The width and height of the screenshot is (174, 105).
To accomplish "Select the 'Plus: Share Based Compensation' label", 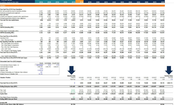I will (10, 45).
